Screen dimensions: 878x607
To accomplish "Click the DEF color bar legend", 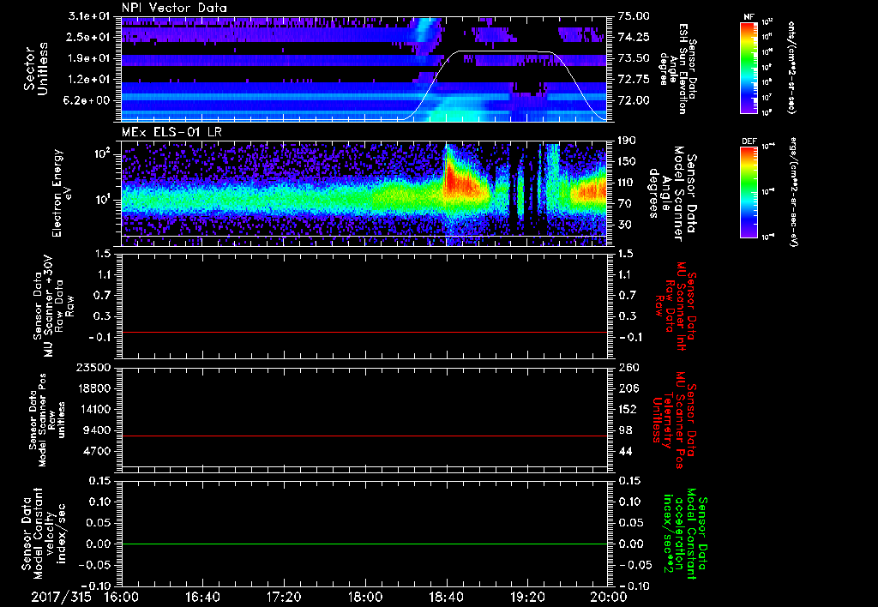I will (749, 192).
